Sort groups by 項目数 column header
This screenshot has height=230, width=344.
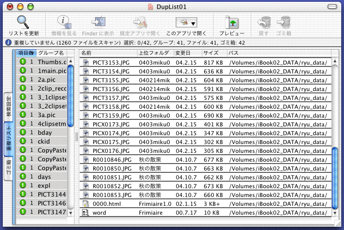click(26, 53)
